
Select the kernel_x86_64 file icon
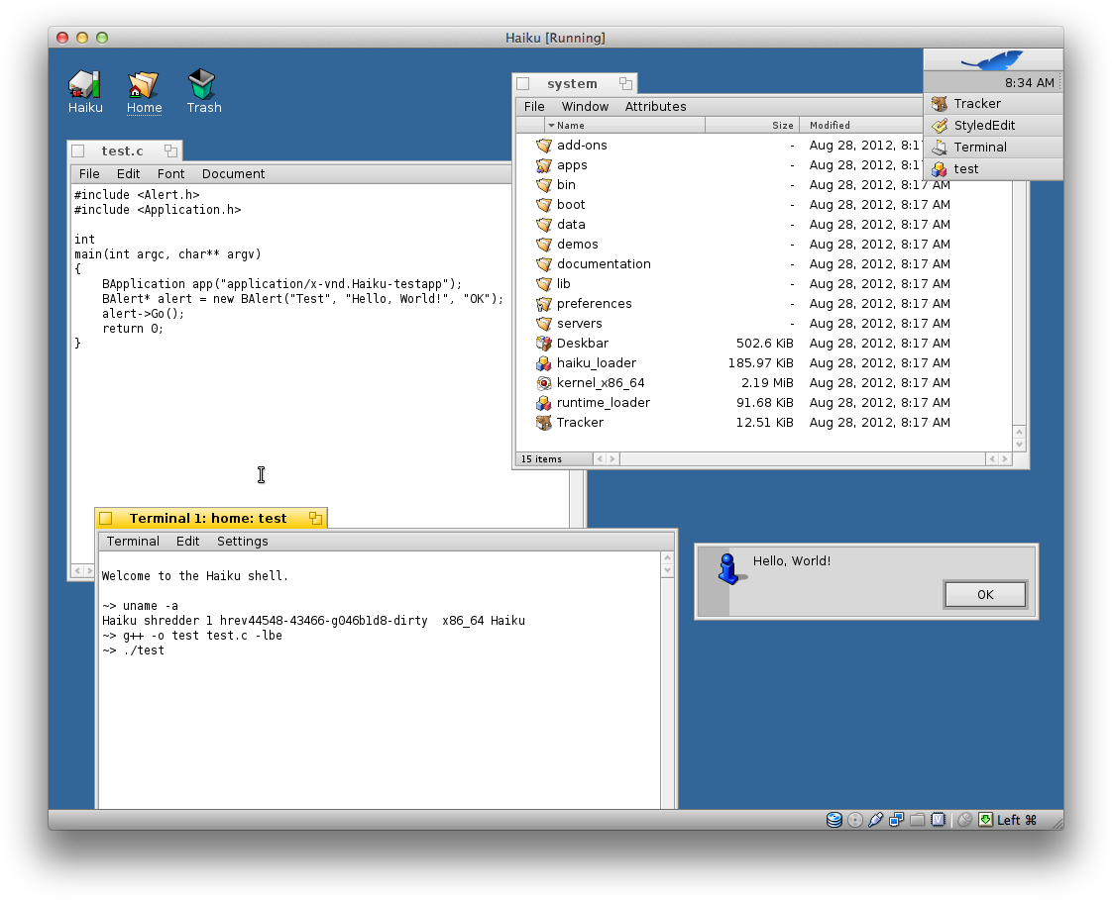tap(543, 383)
